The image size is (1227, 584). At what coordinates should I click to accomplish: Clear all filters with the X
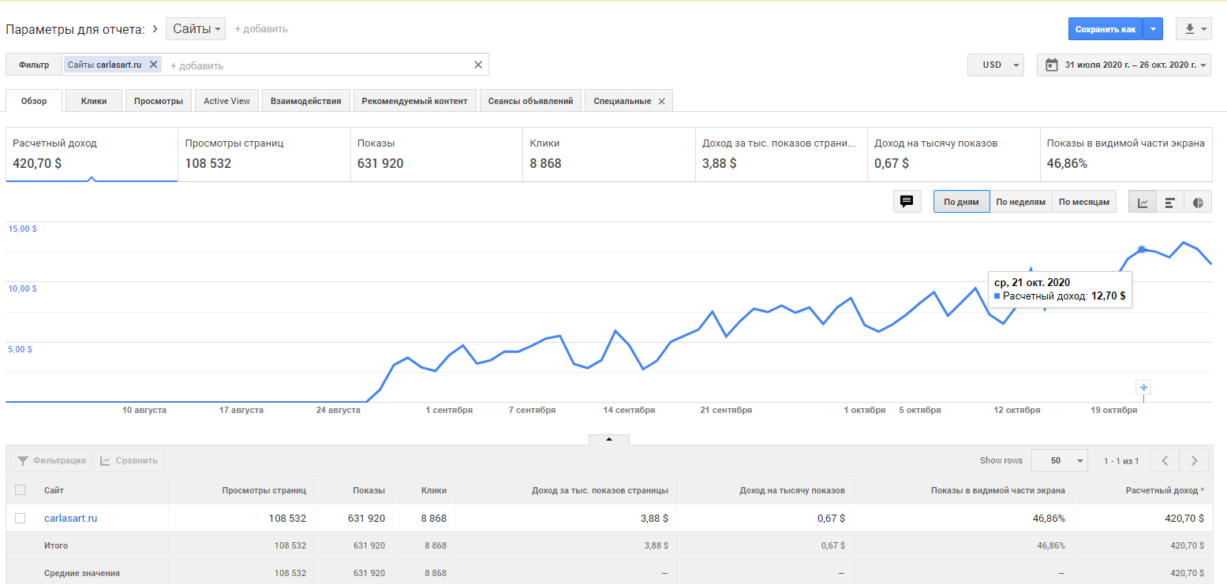click(x=477, y=65)
